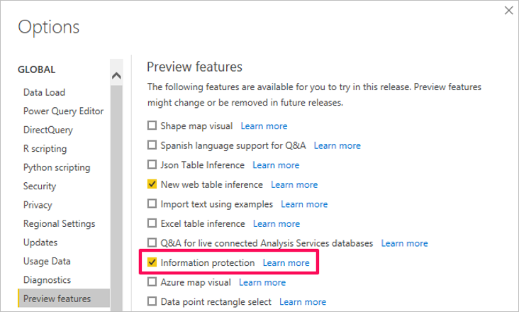Open Learn more for Azure map visual
The image size is (519, 312).
262,282
